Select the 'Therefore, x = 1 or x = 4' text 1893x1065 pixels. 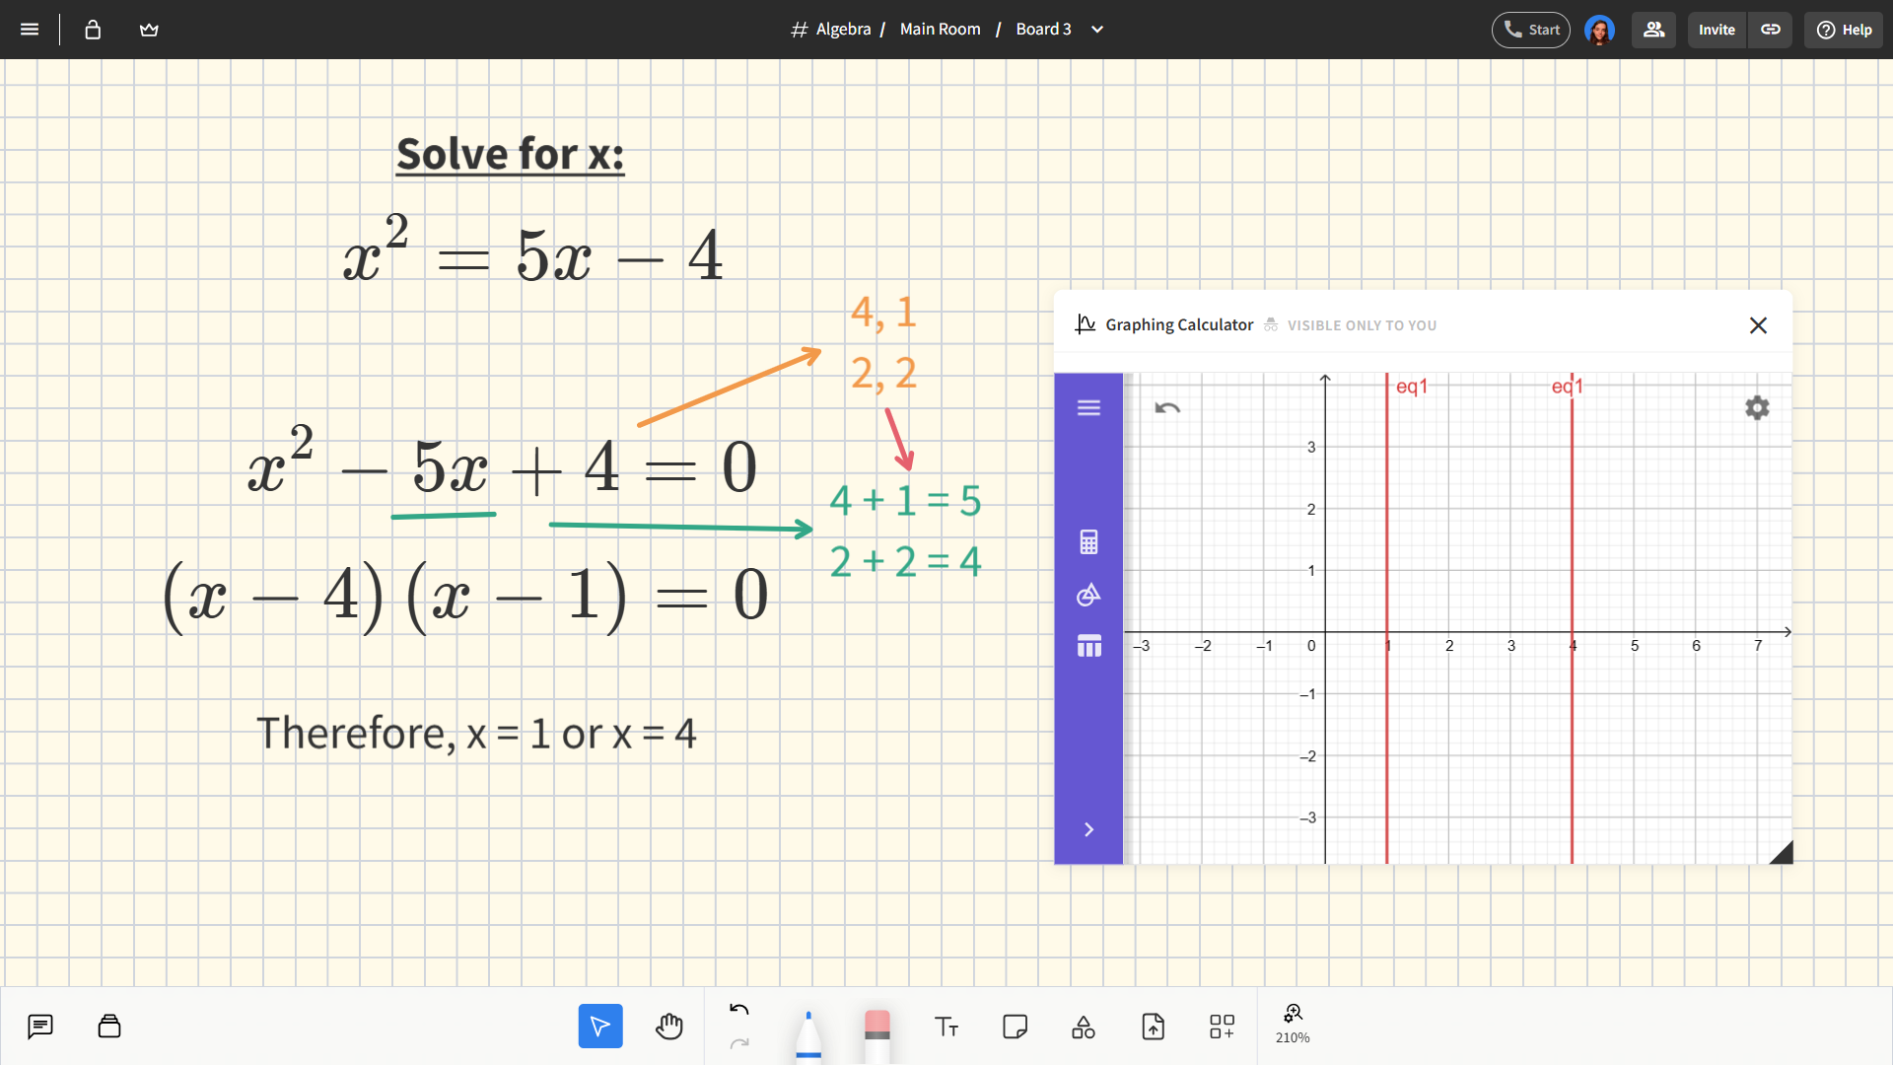(476, 734)
